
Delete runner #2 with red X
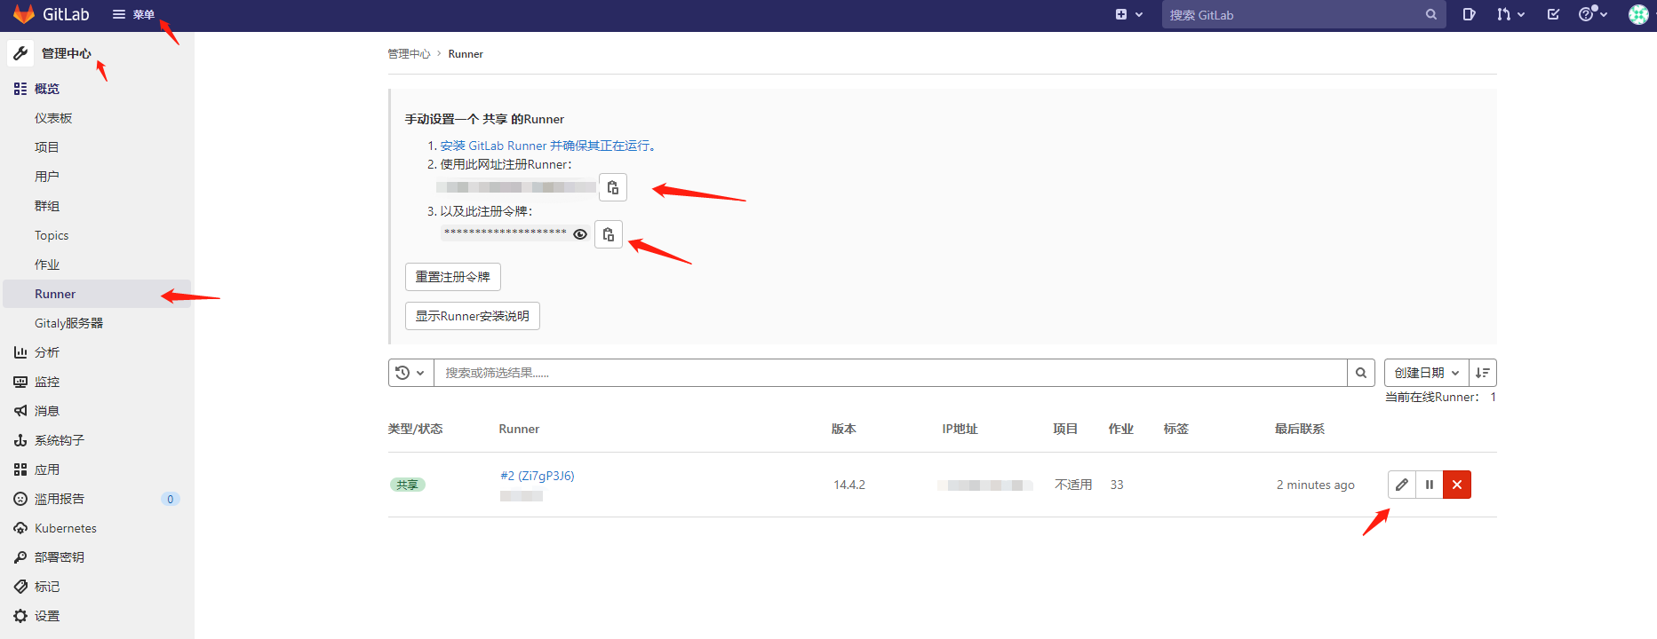pyautogui.click(x=1457, y=485)
